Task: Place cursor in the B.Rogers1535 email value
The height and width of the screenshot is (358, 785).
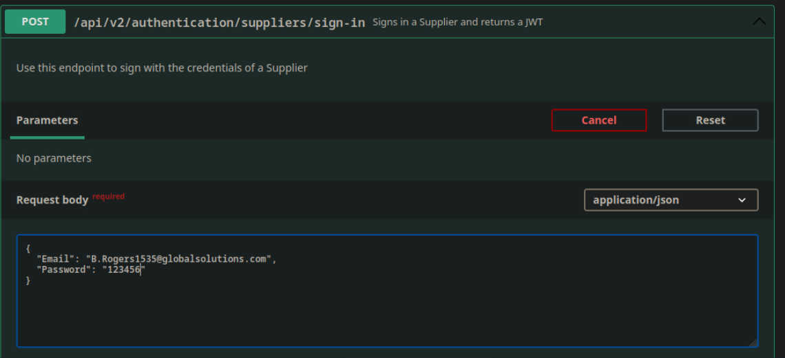Action: pos(179,259)
